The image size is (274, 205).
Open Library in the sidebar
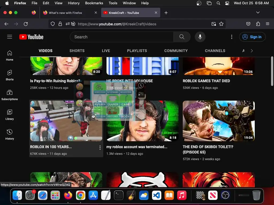(10, 115)
